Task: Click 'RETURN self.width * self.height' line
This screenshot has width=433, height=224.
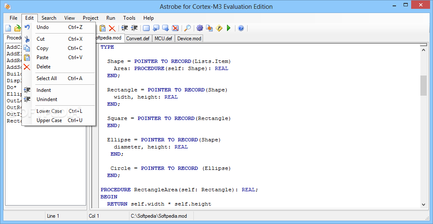Action: [159, 204]
